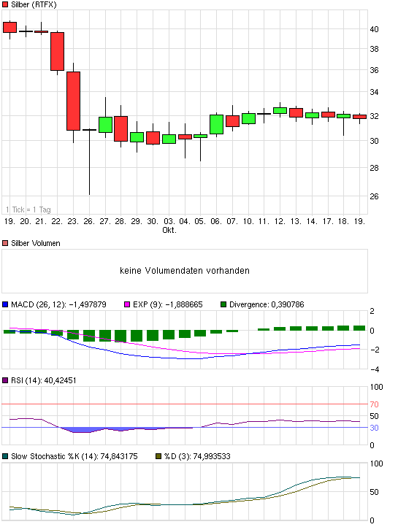Click the price axis value 36
Screen dimensions: 398x527
374,70
